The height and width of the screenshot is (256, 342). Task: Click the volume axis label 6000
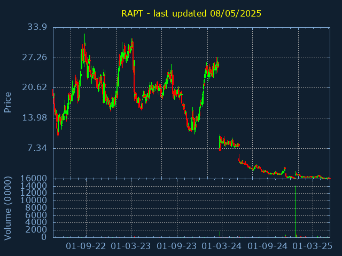(x=36, y=215)
